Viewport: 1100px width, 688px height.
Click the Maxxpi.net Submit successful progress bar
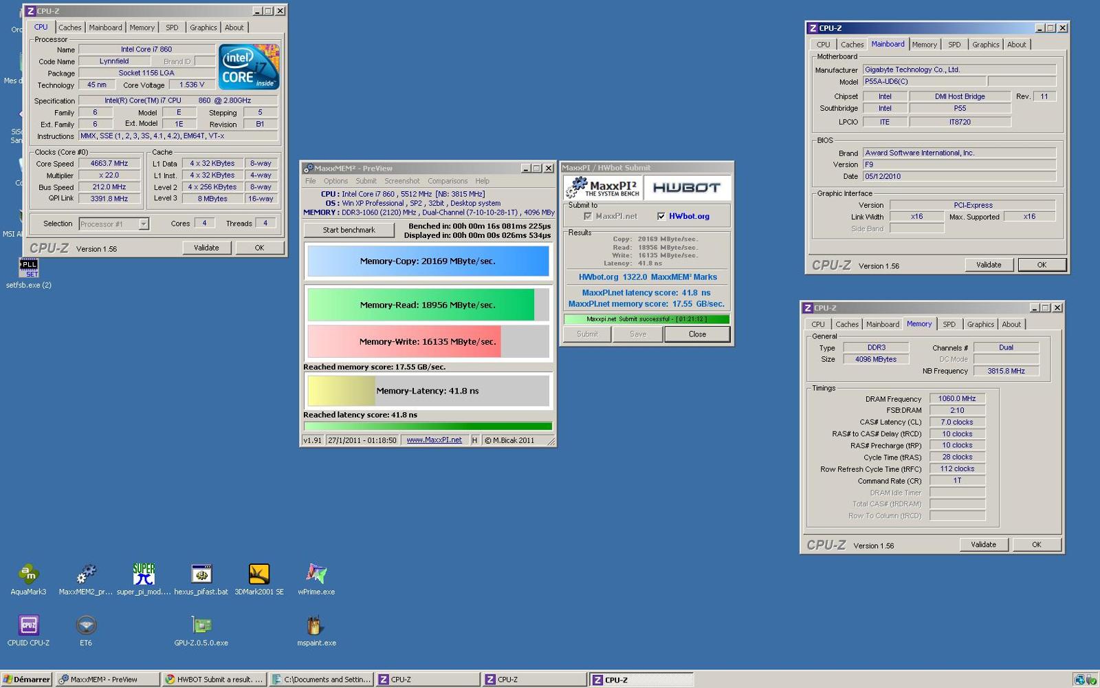tap(646, 319)
